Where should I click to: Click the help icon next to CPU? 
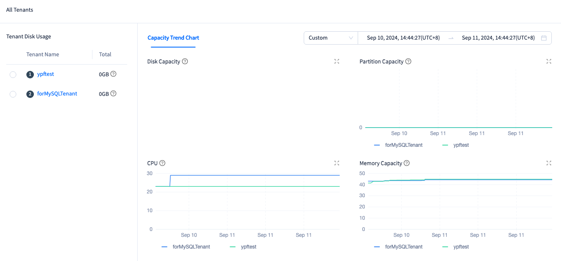pyautogui.click(x=162, y=163)
